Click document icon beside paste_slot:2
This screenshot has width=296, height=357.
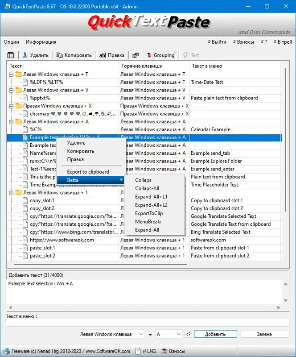pyautogui.click(x=25, y=256)
